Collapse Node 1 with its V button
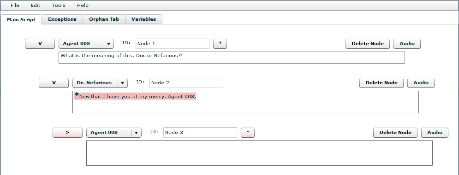This screenshot has width=459, height=175. coord(40,44)
